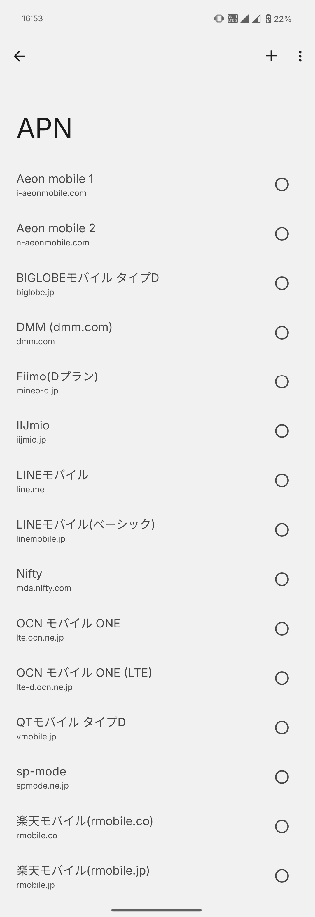The image size is (315, 917).
Task: Open LINEモバイル line.me entry
Action: [x=106, y=481]
